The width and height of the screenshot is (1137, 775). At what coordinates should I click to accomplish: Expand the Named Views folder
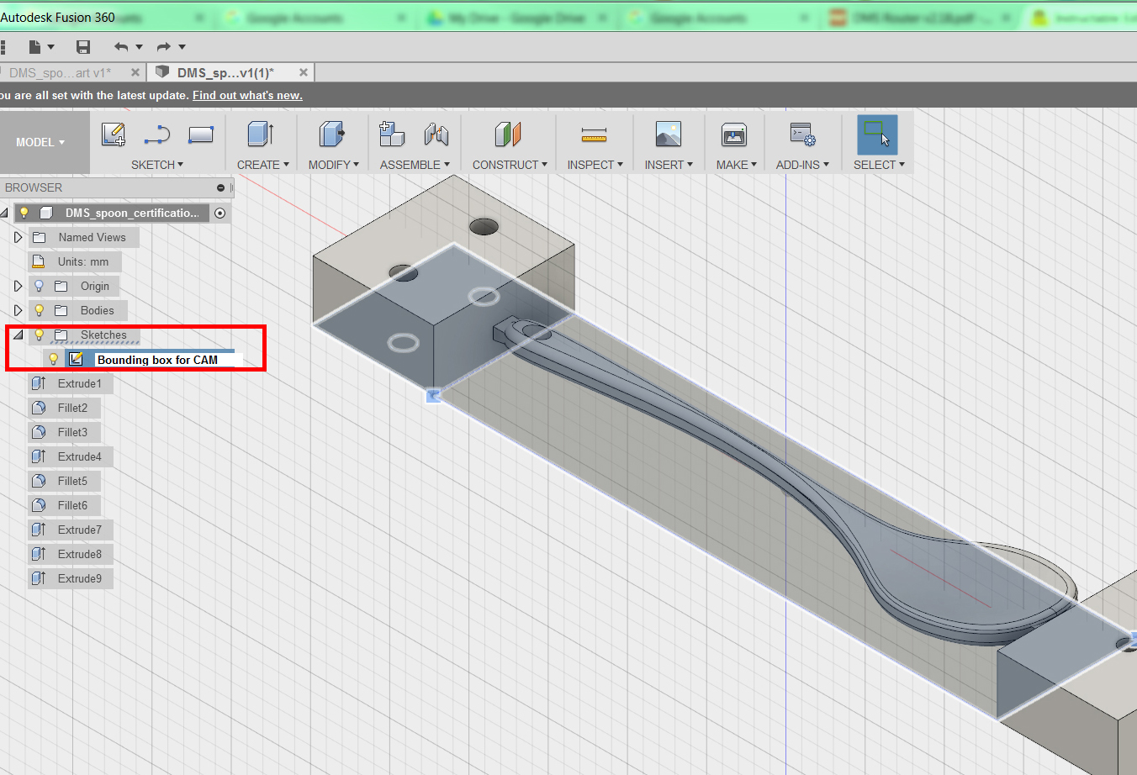(18, 238)
